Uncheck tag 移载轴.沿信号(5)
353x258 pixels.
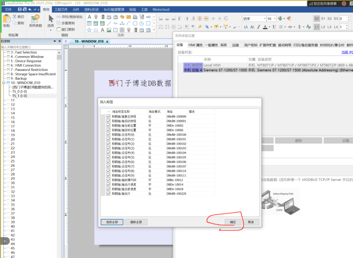(108, 157)
